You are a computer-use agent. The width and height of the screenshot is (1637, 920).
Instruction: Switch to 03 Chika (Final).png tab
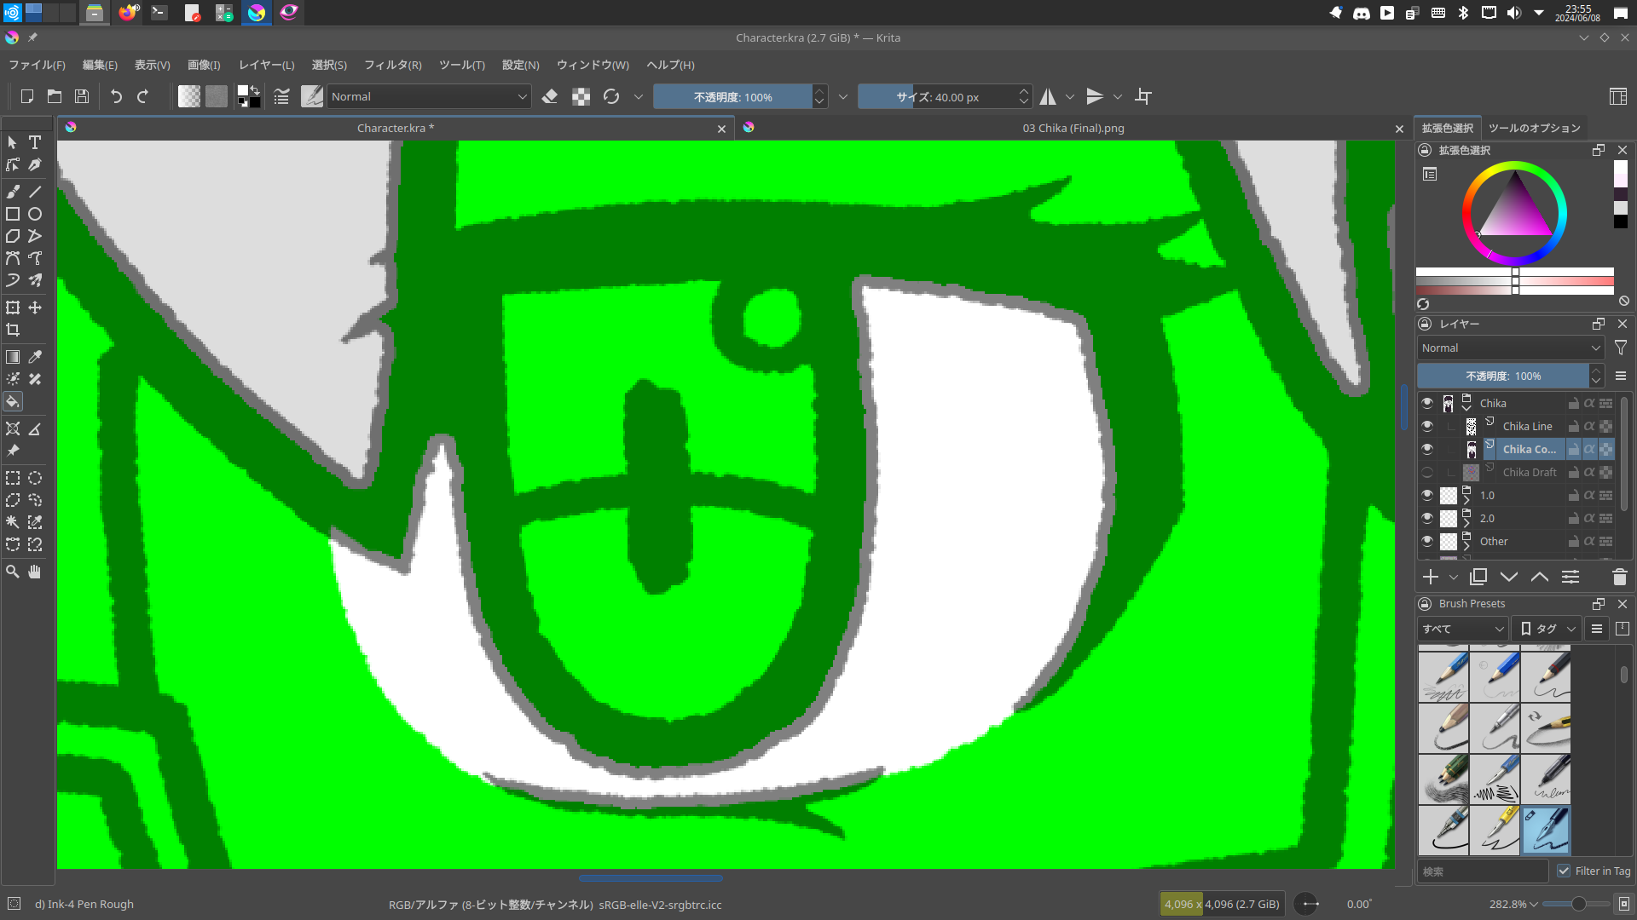(1073, 128)
